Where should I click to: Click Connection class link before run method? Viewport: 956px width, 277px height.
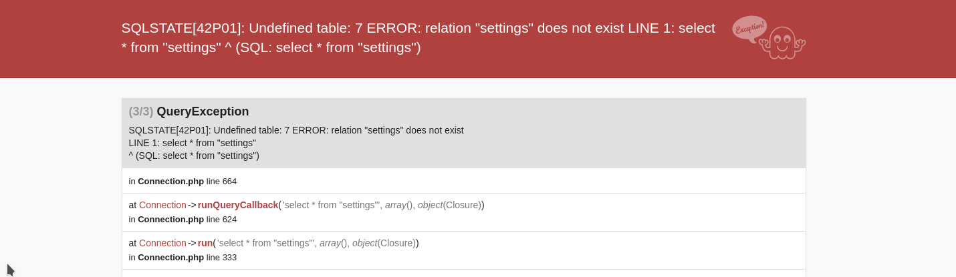[x=162, y=243]
